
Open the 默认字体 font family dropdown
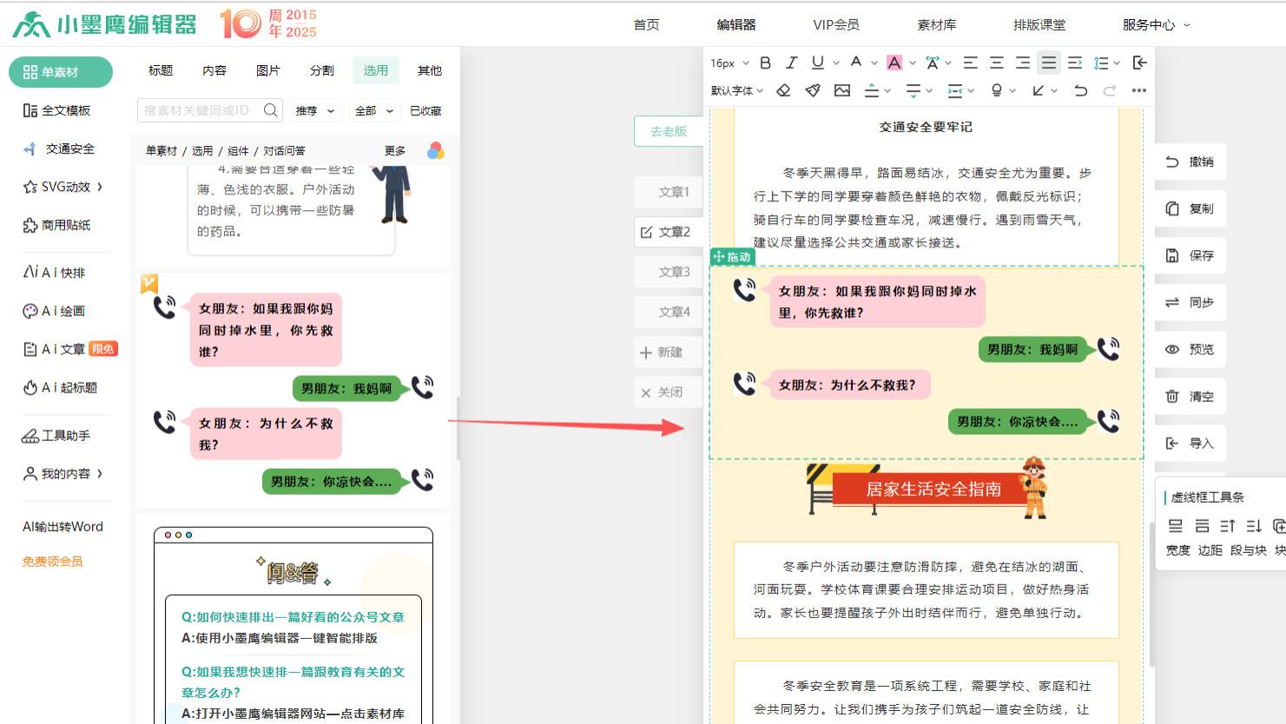[x=735, y=89]
